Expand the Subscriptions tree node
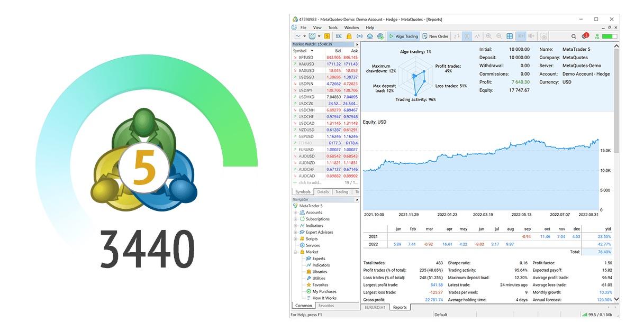The image size is (635, 332). (x=296, y=219)
